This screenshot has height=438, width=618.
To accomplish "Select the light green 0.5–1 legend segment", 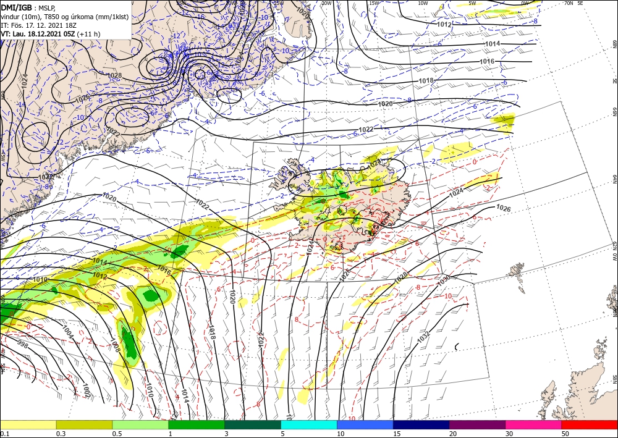I will 140,424.
